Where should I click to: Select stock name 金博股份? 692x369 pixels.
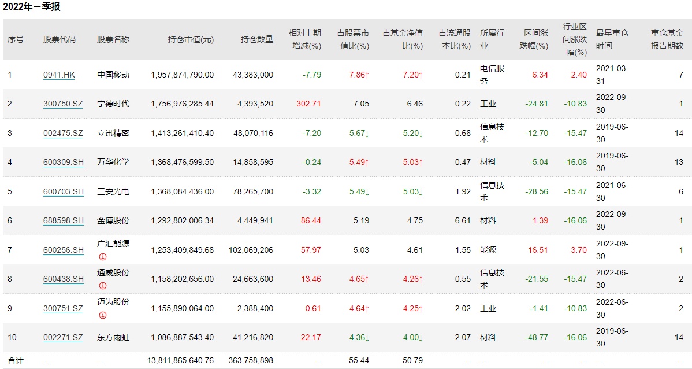tap(113, 220)
